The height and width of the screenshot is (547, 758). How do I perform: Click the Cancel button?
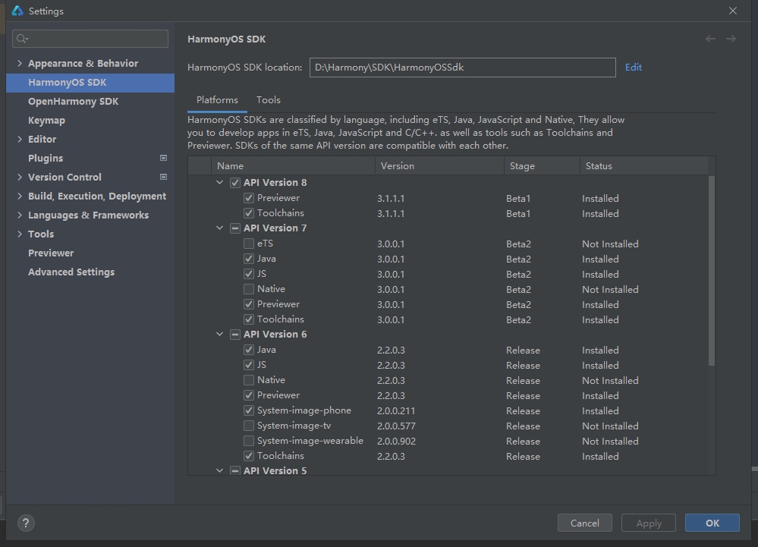(x=584, y=523)
